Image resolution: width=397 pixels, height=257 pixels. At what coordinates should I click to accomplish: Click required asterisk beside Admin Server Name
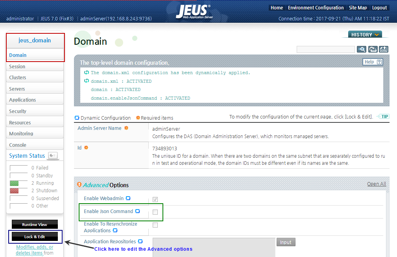[x=126, y=128]
